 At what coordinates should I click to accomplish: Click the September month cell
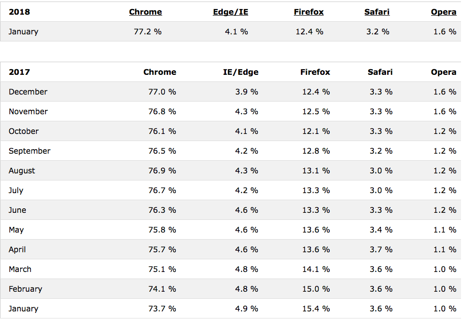29,151
